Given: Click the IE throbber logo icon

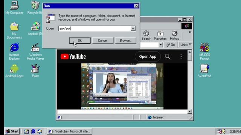Looking at the screenshot, I should [x=187, y=26].
